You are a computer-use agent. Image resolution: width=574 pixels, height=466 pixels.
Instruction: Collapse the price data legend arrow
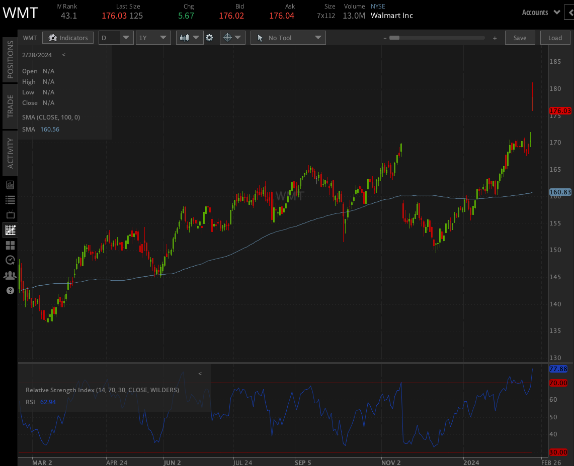63,55
